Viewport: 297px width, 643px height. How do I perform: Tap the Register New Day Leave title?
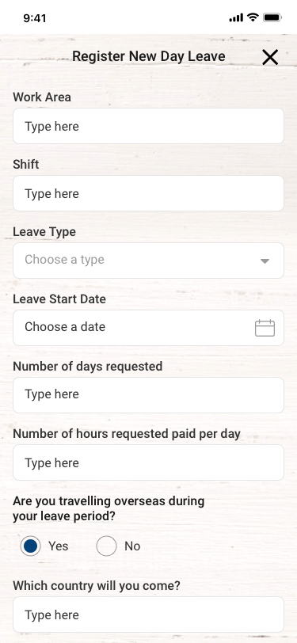click(x=149, y=56)
